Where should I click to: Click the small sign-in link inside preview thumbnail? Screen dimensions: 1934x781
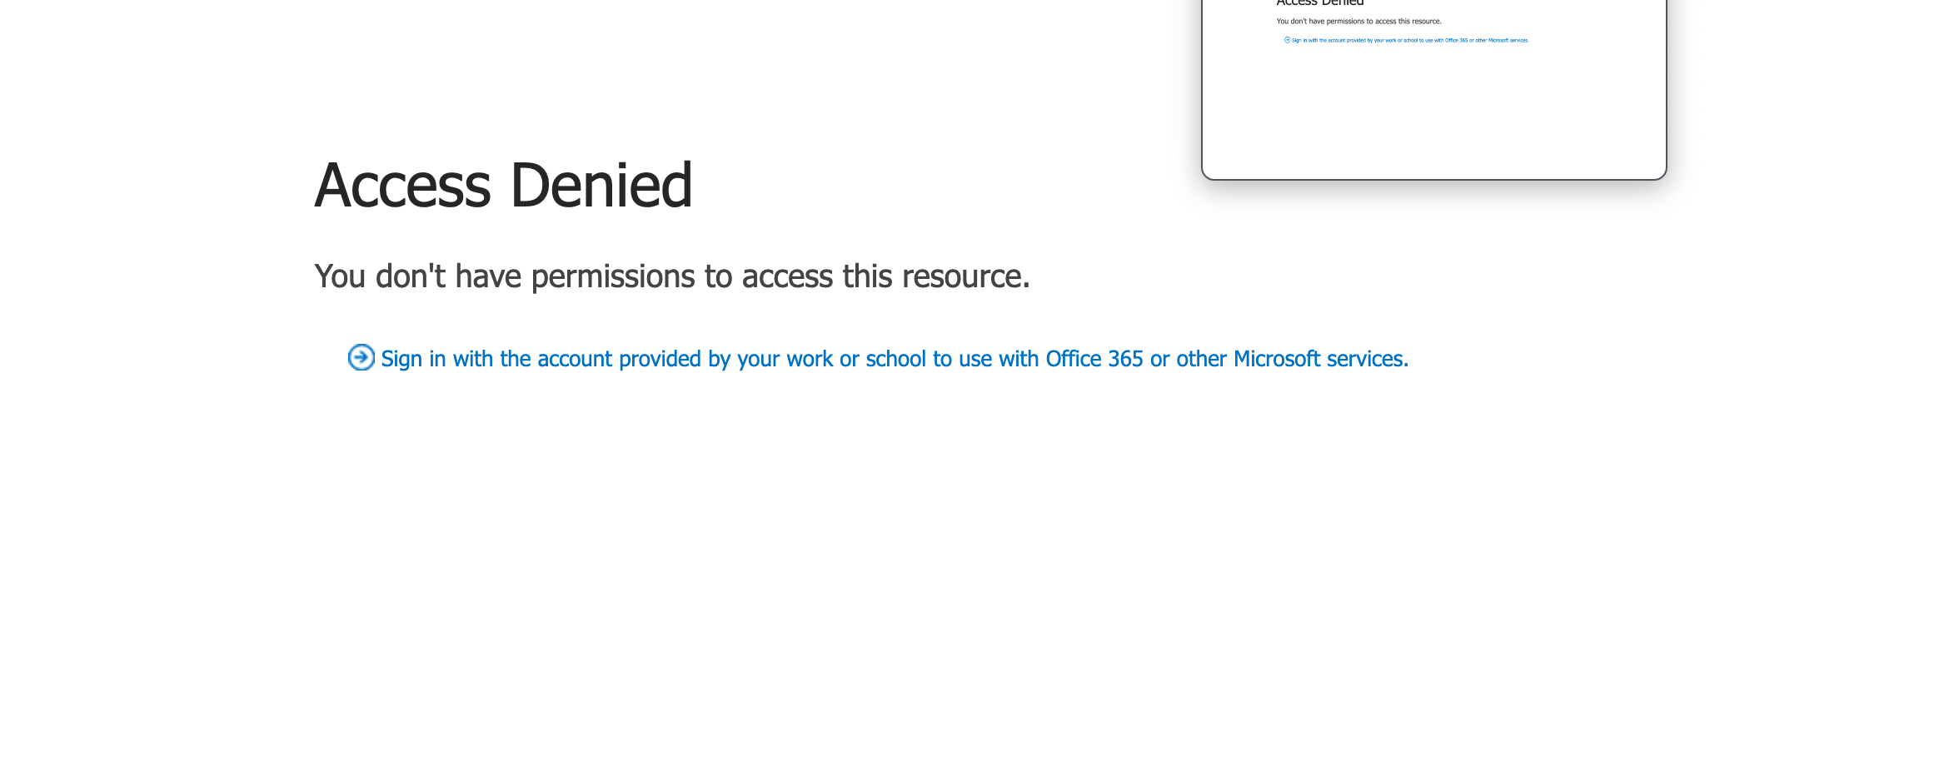tap(1409, 40)
